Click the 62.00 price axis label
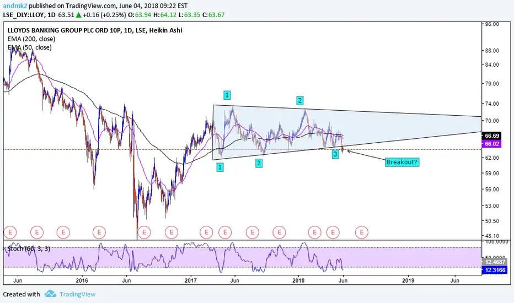This screenshot has width=514, height=303. click(492, 158)
